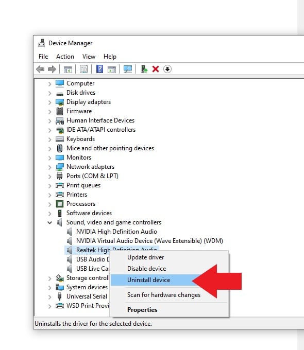Click the Storage controllers icon

tap(60, 278)
